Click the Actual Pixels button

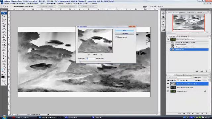[46, 6]
